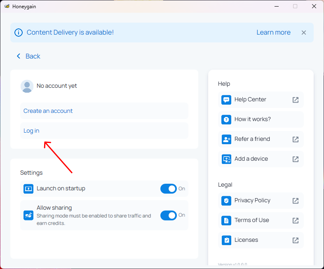The width and height of the screenshot is (324, 269).
Task: Go back using the Back chevron
Action: [x=19, y=56]
